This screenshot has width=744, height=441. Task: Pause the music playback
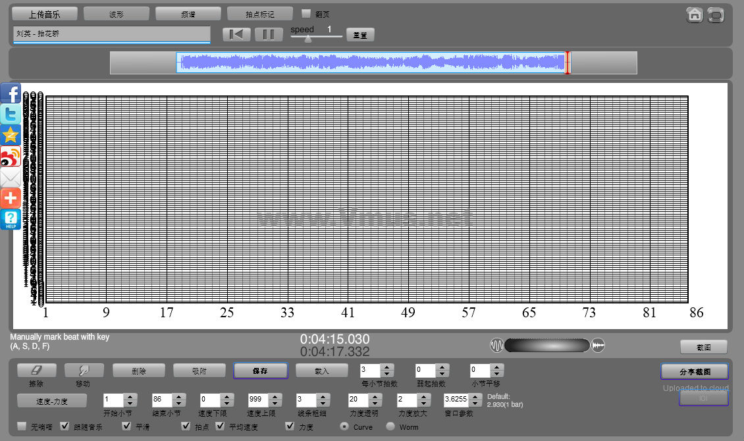click(269, 34)
